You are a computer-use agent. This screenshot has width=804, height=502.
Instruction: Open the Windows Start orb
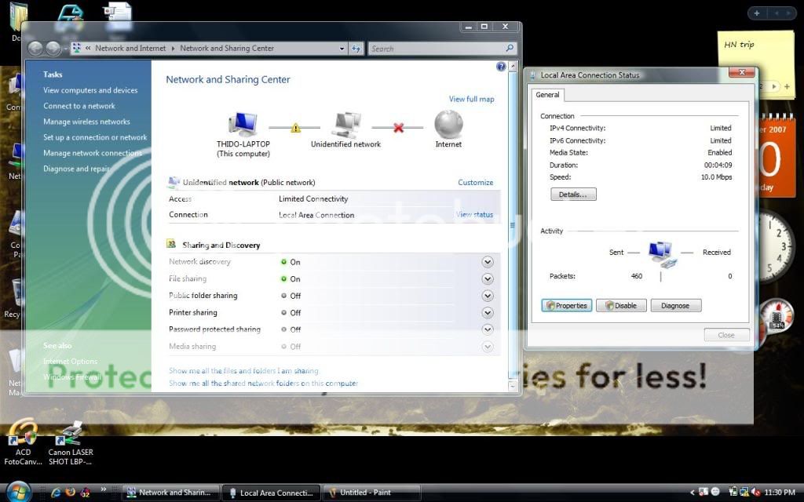19,492
